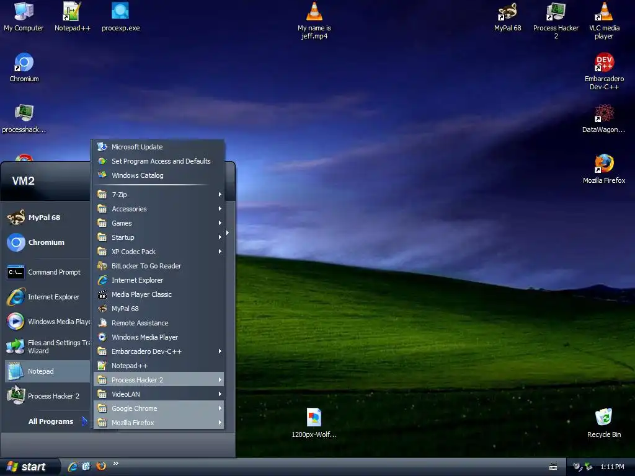
Task: Select the DataWagon... desktop shortcut
Action: coord(603,118)
